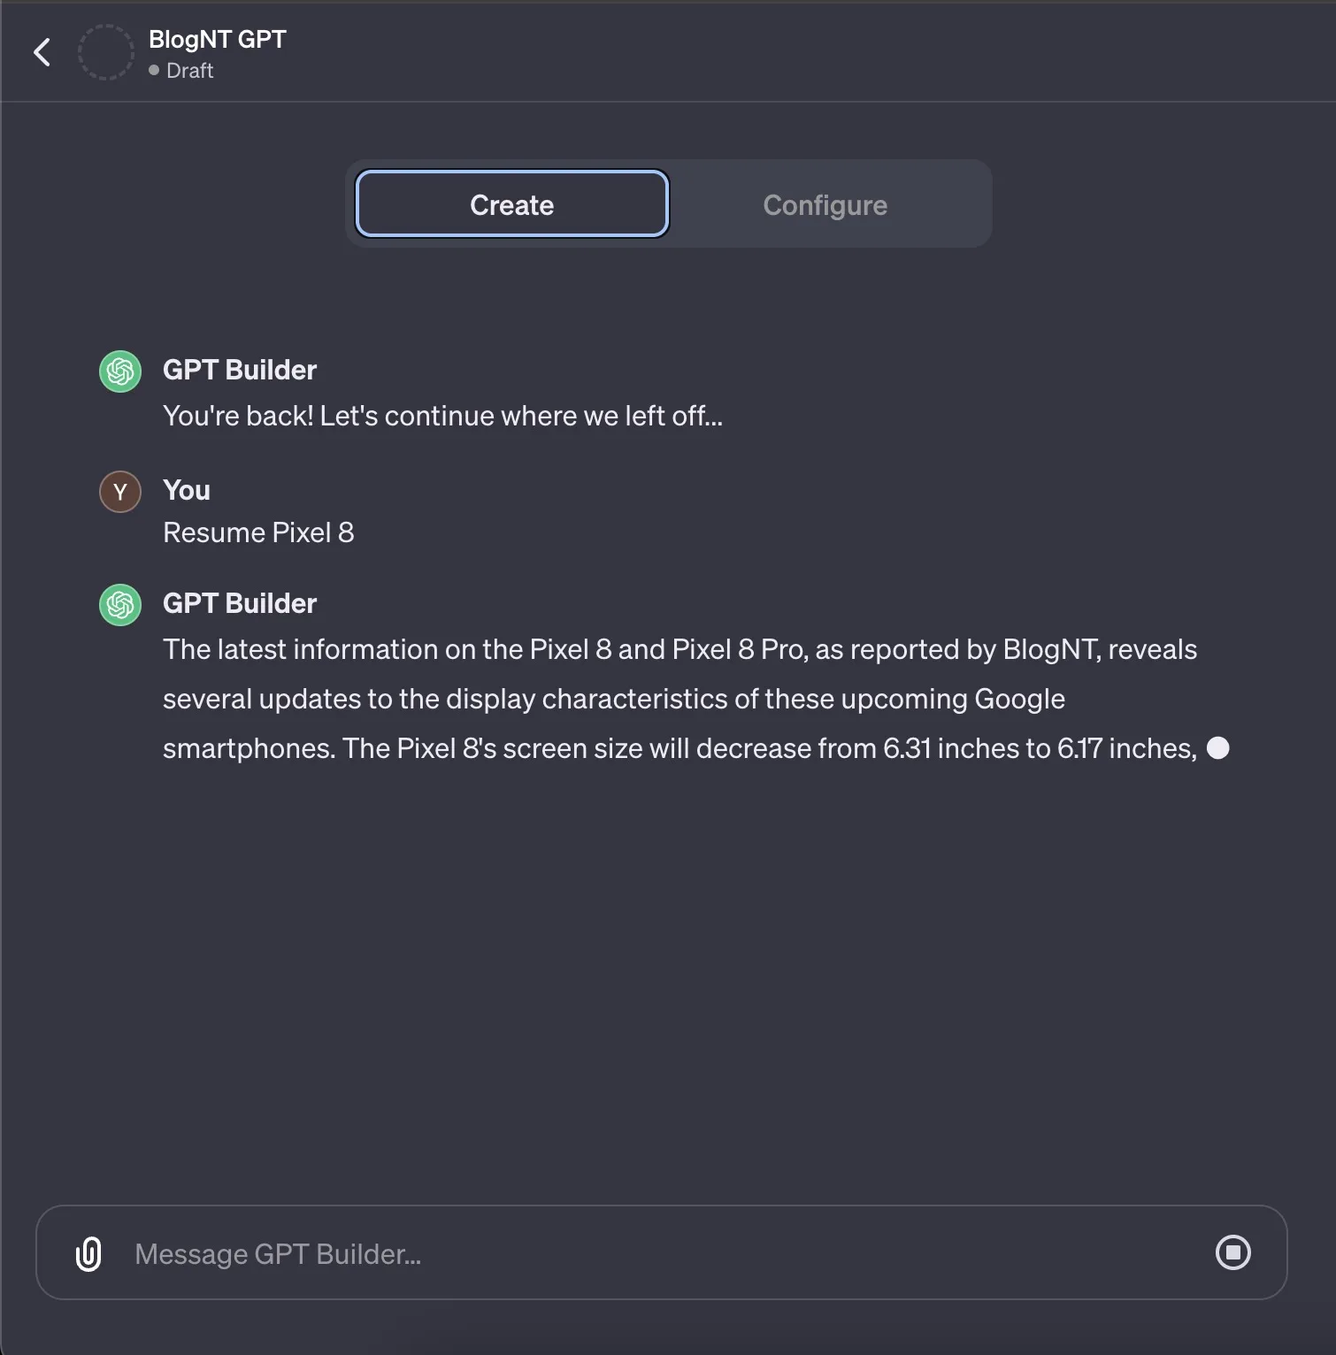
Task: Click the second GPT Builder avatar icon
Action: click(x=120, y=605)
